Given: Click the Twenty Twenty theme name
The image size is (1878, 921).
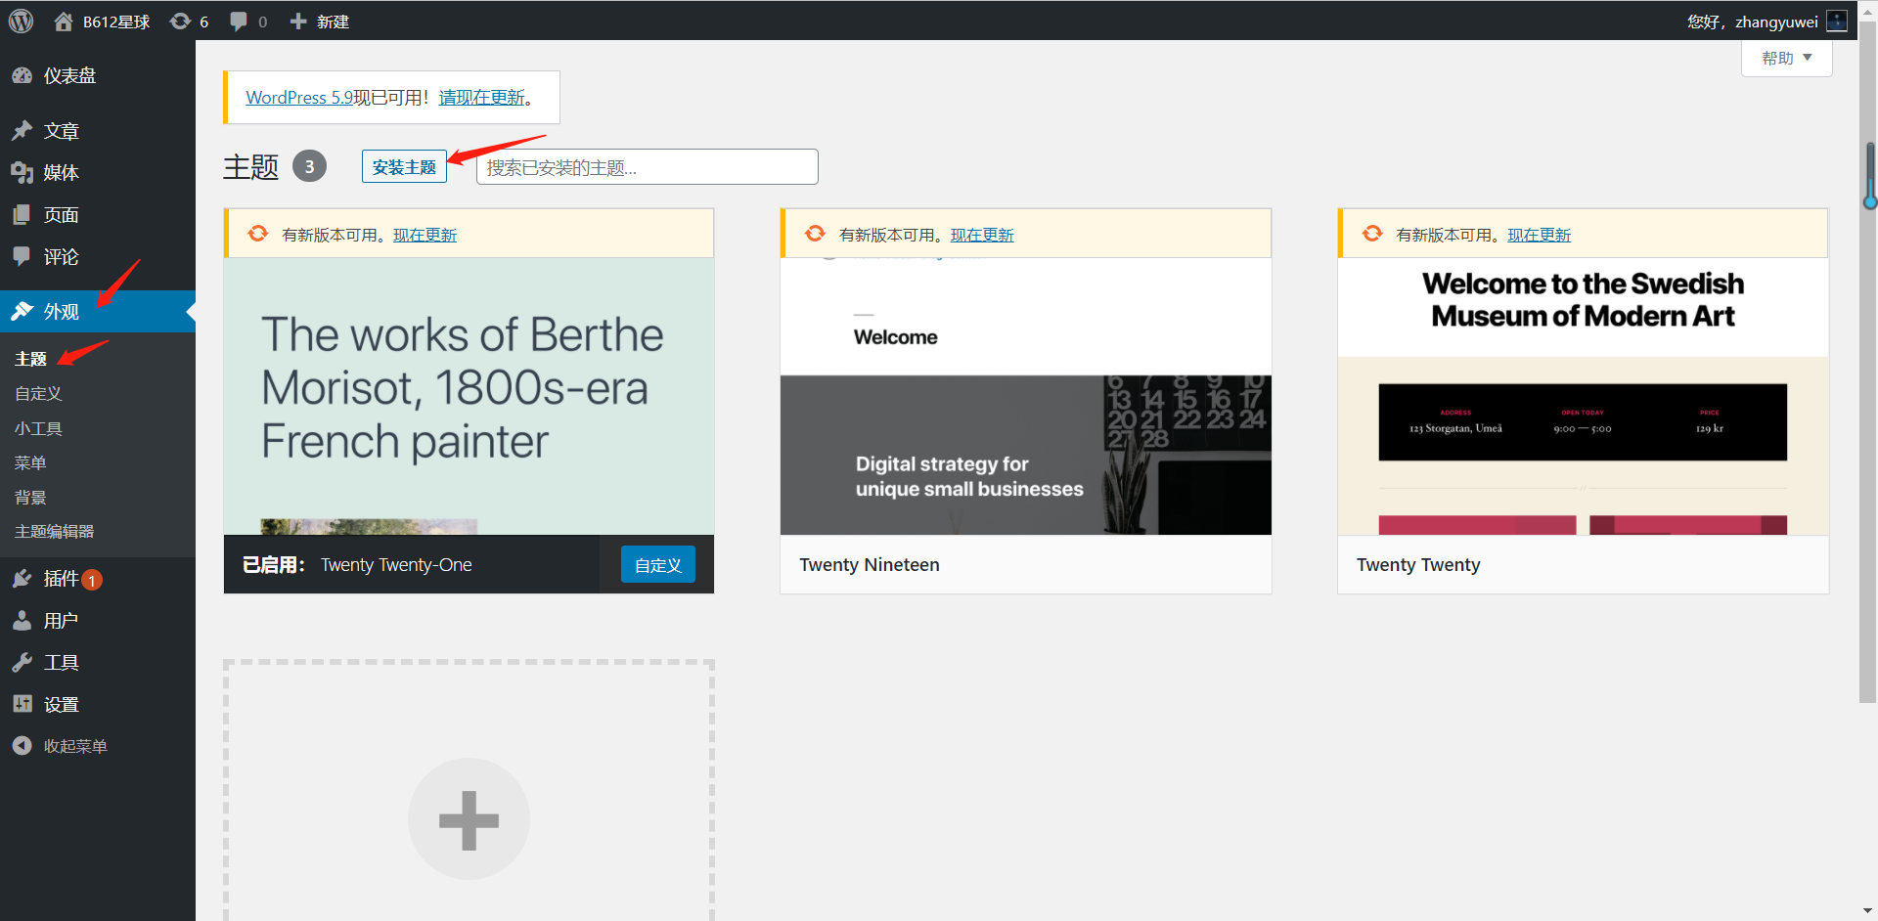Looking at the screenshot, I should pos(1418,565).
